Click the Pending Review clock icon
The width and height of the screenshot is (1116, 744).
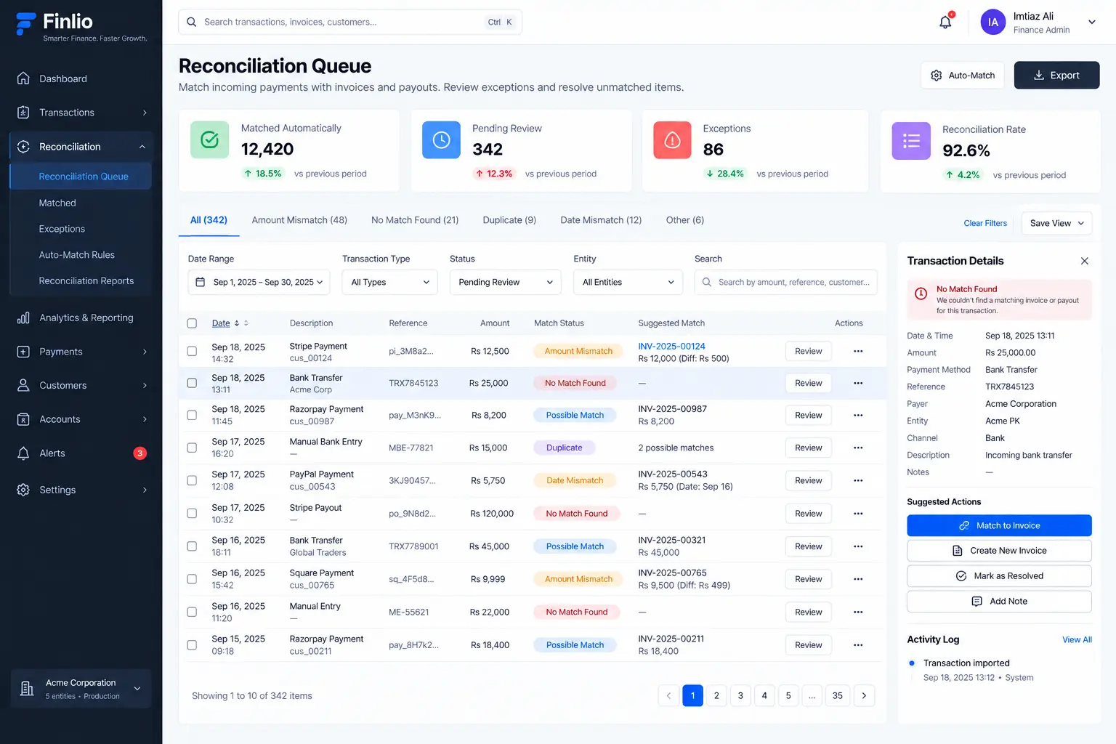tap(441, 139)
